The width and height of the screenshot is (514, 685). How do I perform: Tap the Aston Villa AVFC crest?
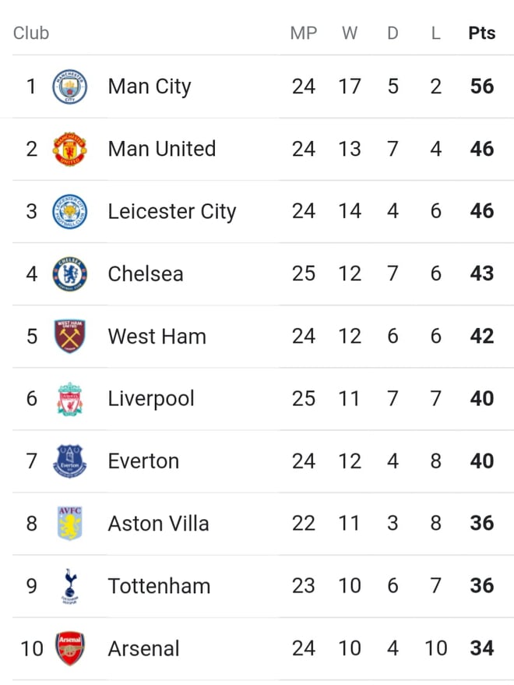(x=69, y=524)
